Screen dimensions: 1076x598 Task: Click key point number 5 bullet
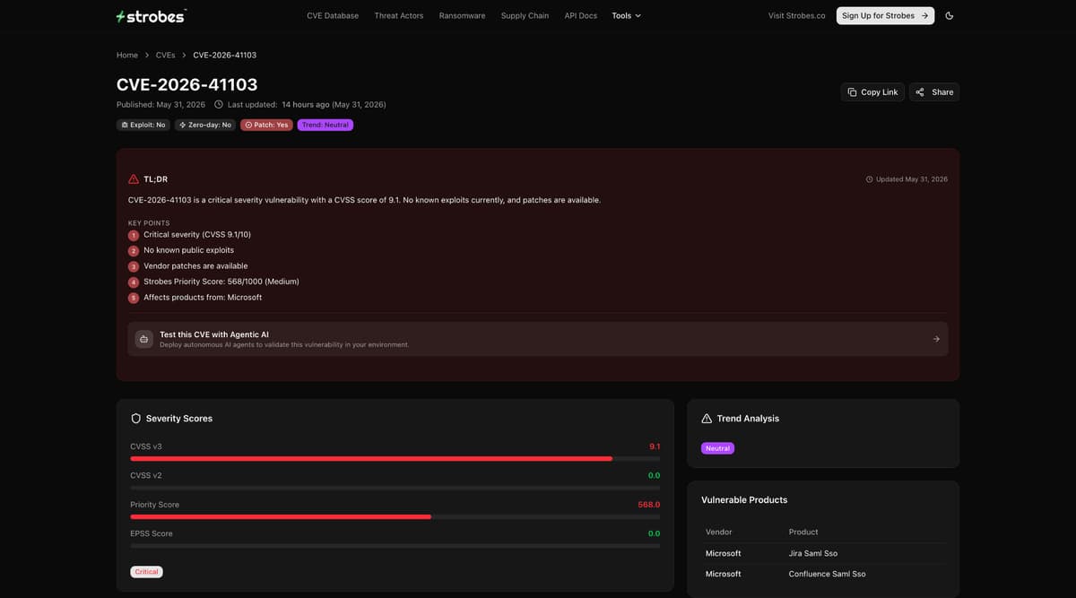[x=134, y=298]
